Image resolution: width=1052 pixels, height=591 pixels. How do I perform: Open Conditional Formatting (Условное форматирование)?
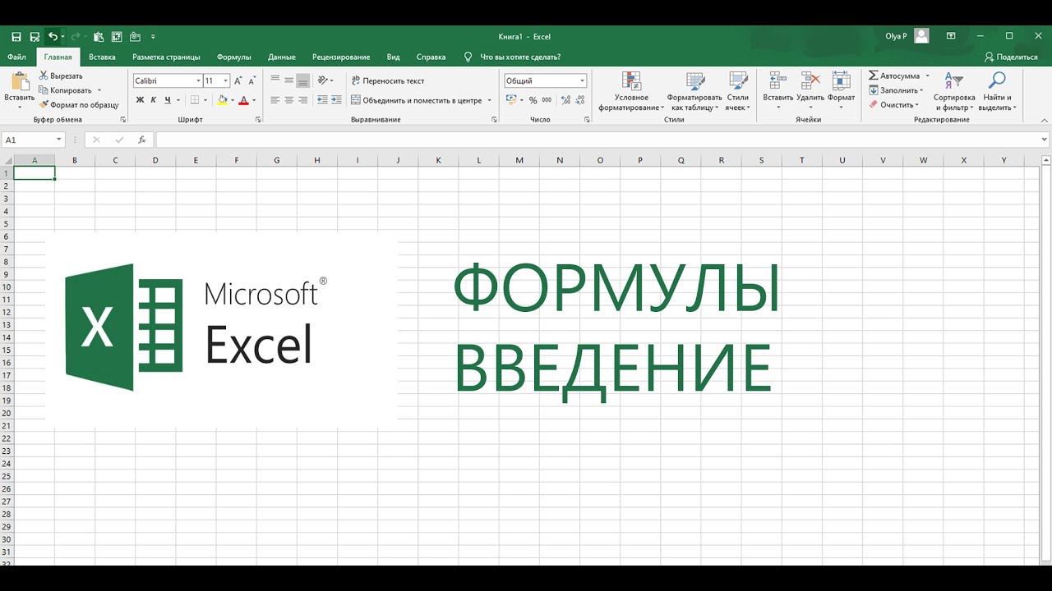[631, 91]
